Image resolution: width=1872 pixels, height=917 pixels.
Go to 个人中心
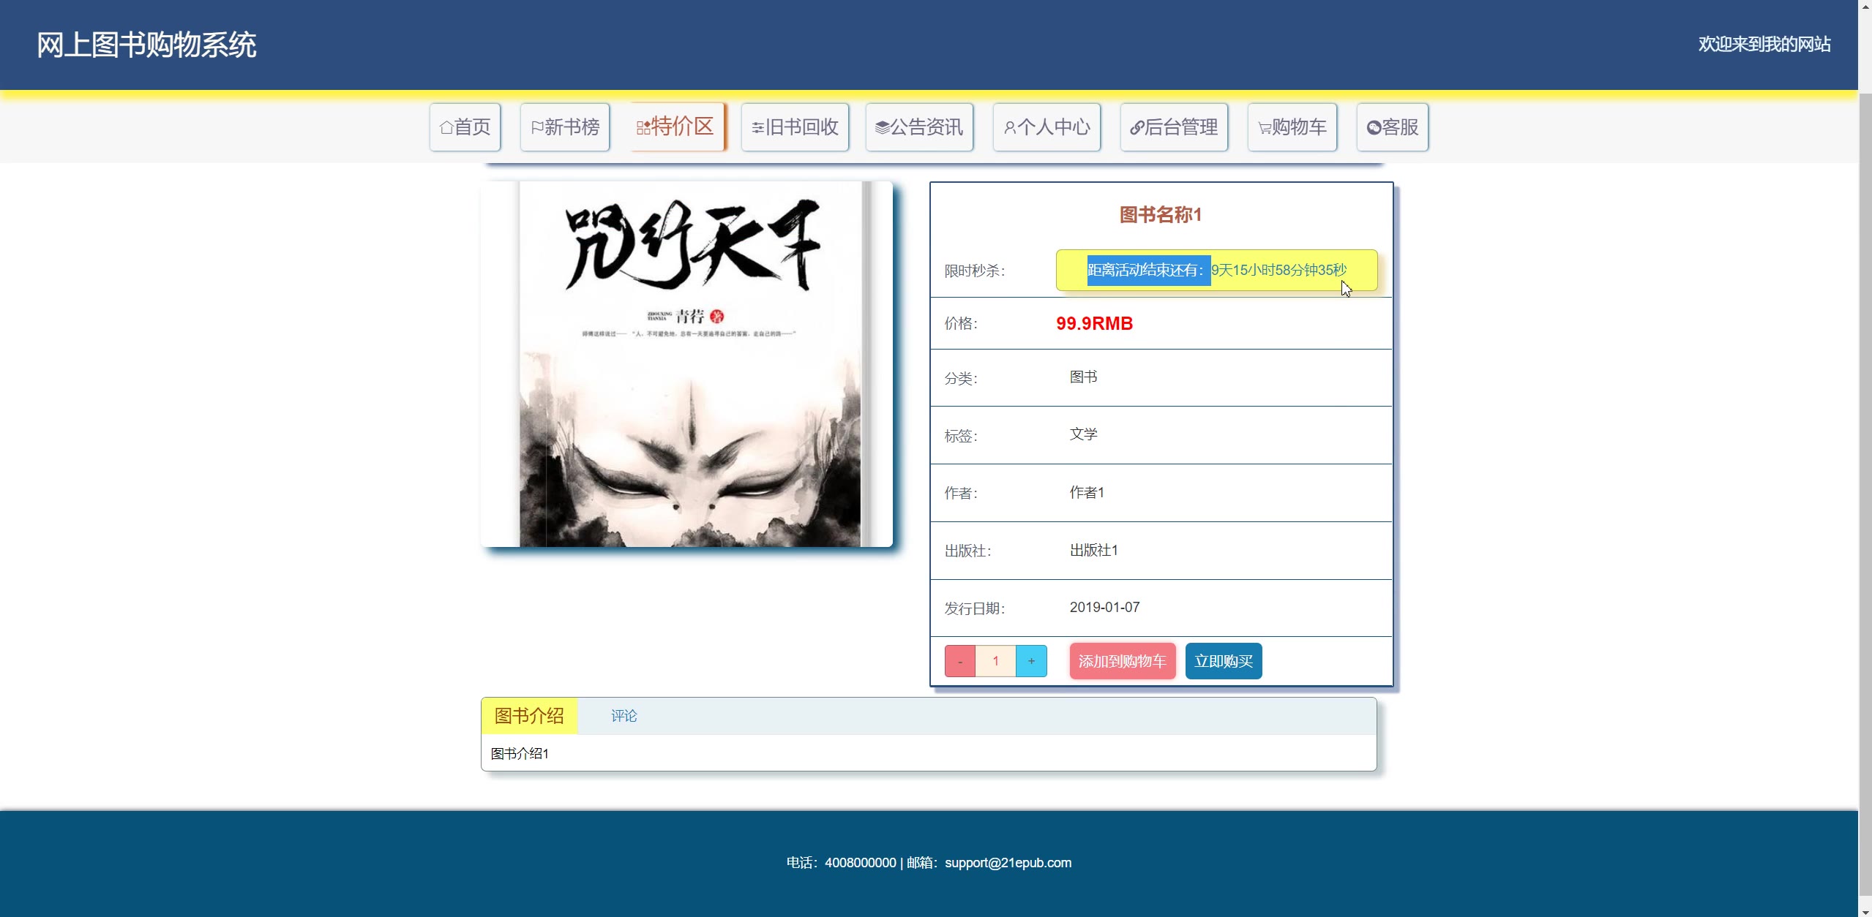(1047, 127)
